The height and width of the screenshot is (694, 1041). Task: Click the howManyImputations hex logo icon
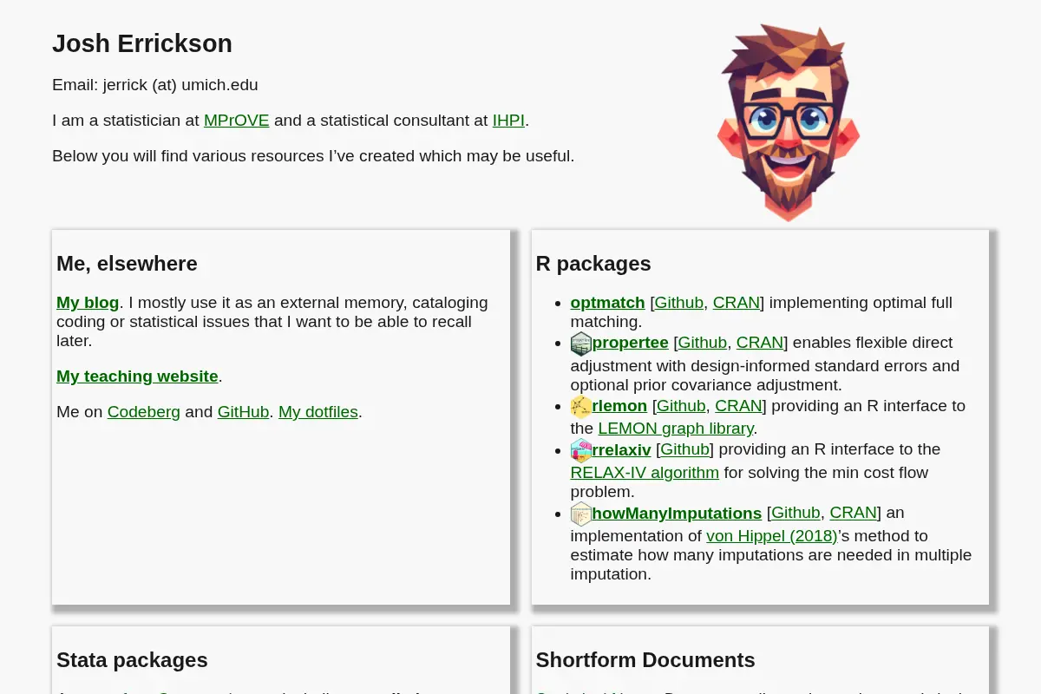coord(581,514)
